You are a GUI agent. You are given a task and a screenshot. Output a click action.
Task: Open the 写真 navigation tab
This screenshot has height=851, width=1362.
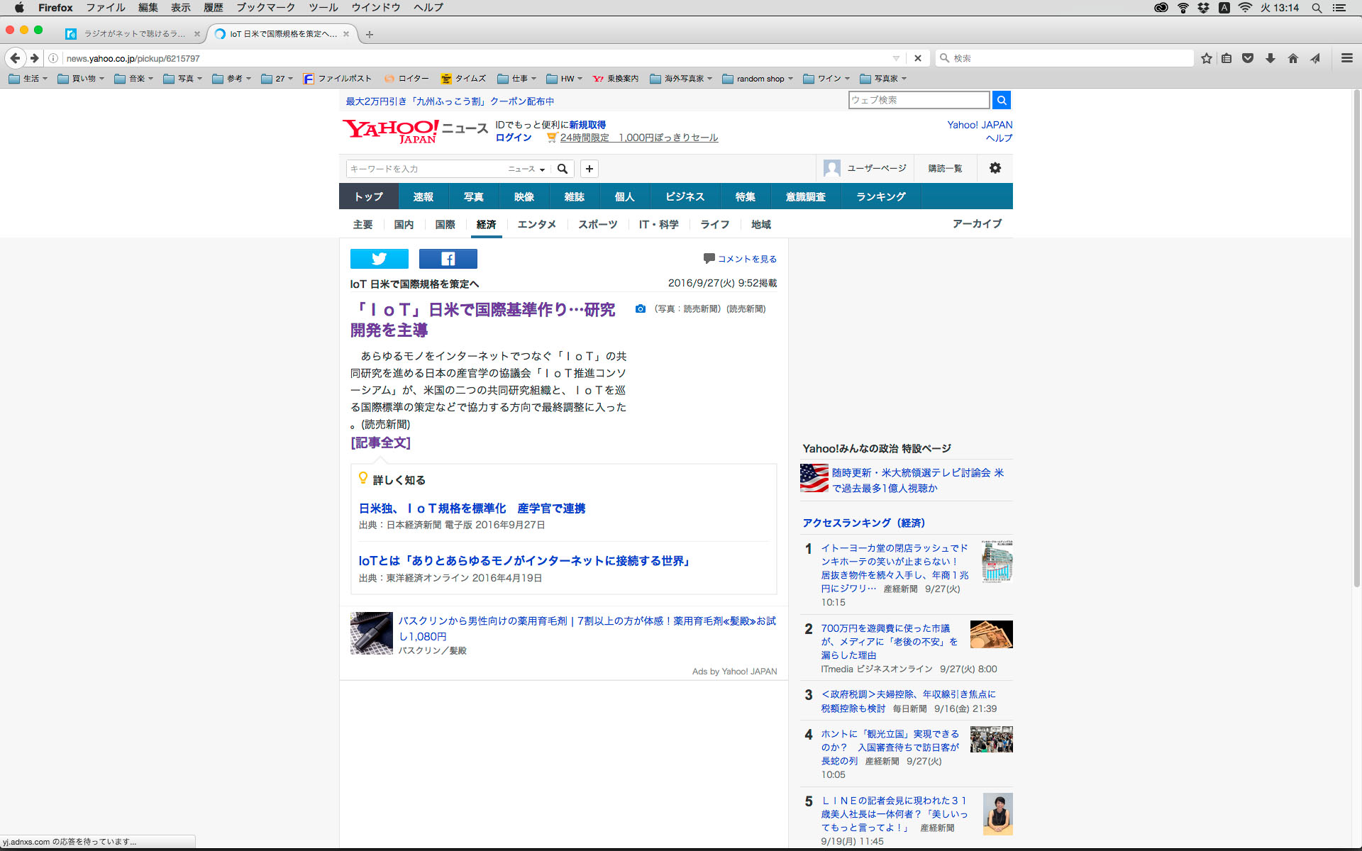473,196
